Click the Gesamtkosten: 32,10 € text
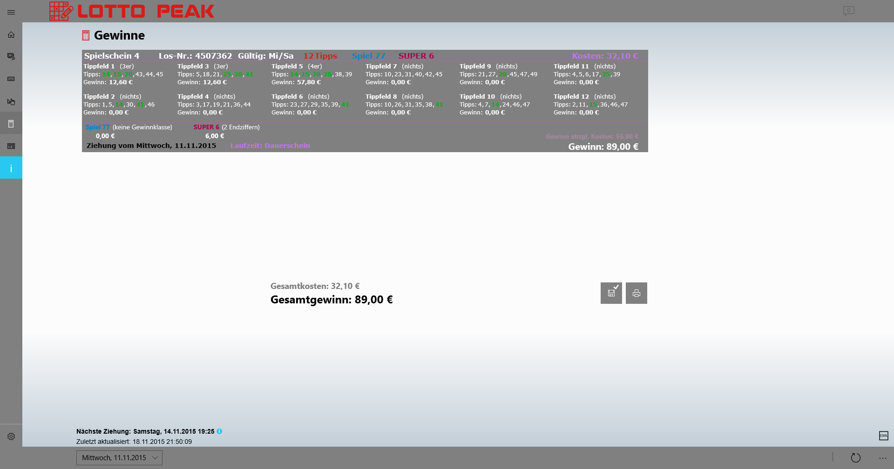 (x=315, y=286)
